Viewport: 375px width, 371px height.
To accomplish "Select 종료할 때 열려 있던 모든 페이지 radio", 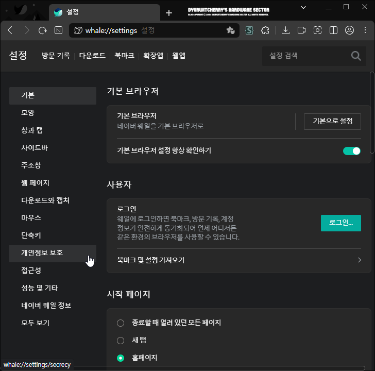I will tap(121, 323).
